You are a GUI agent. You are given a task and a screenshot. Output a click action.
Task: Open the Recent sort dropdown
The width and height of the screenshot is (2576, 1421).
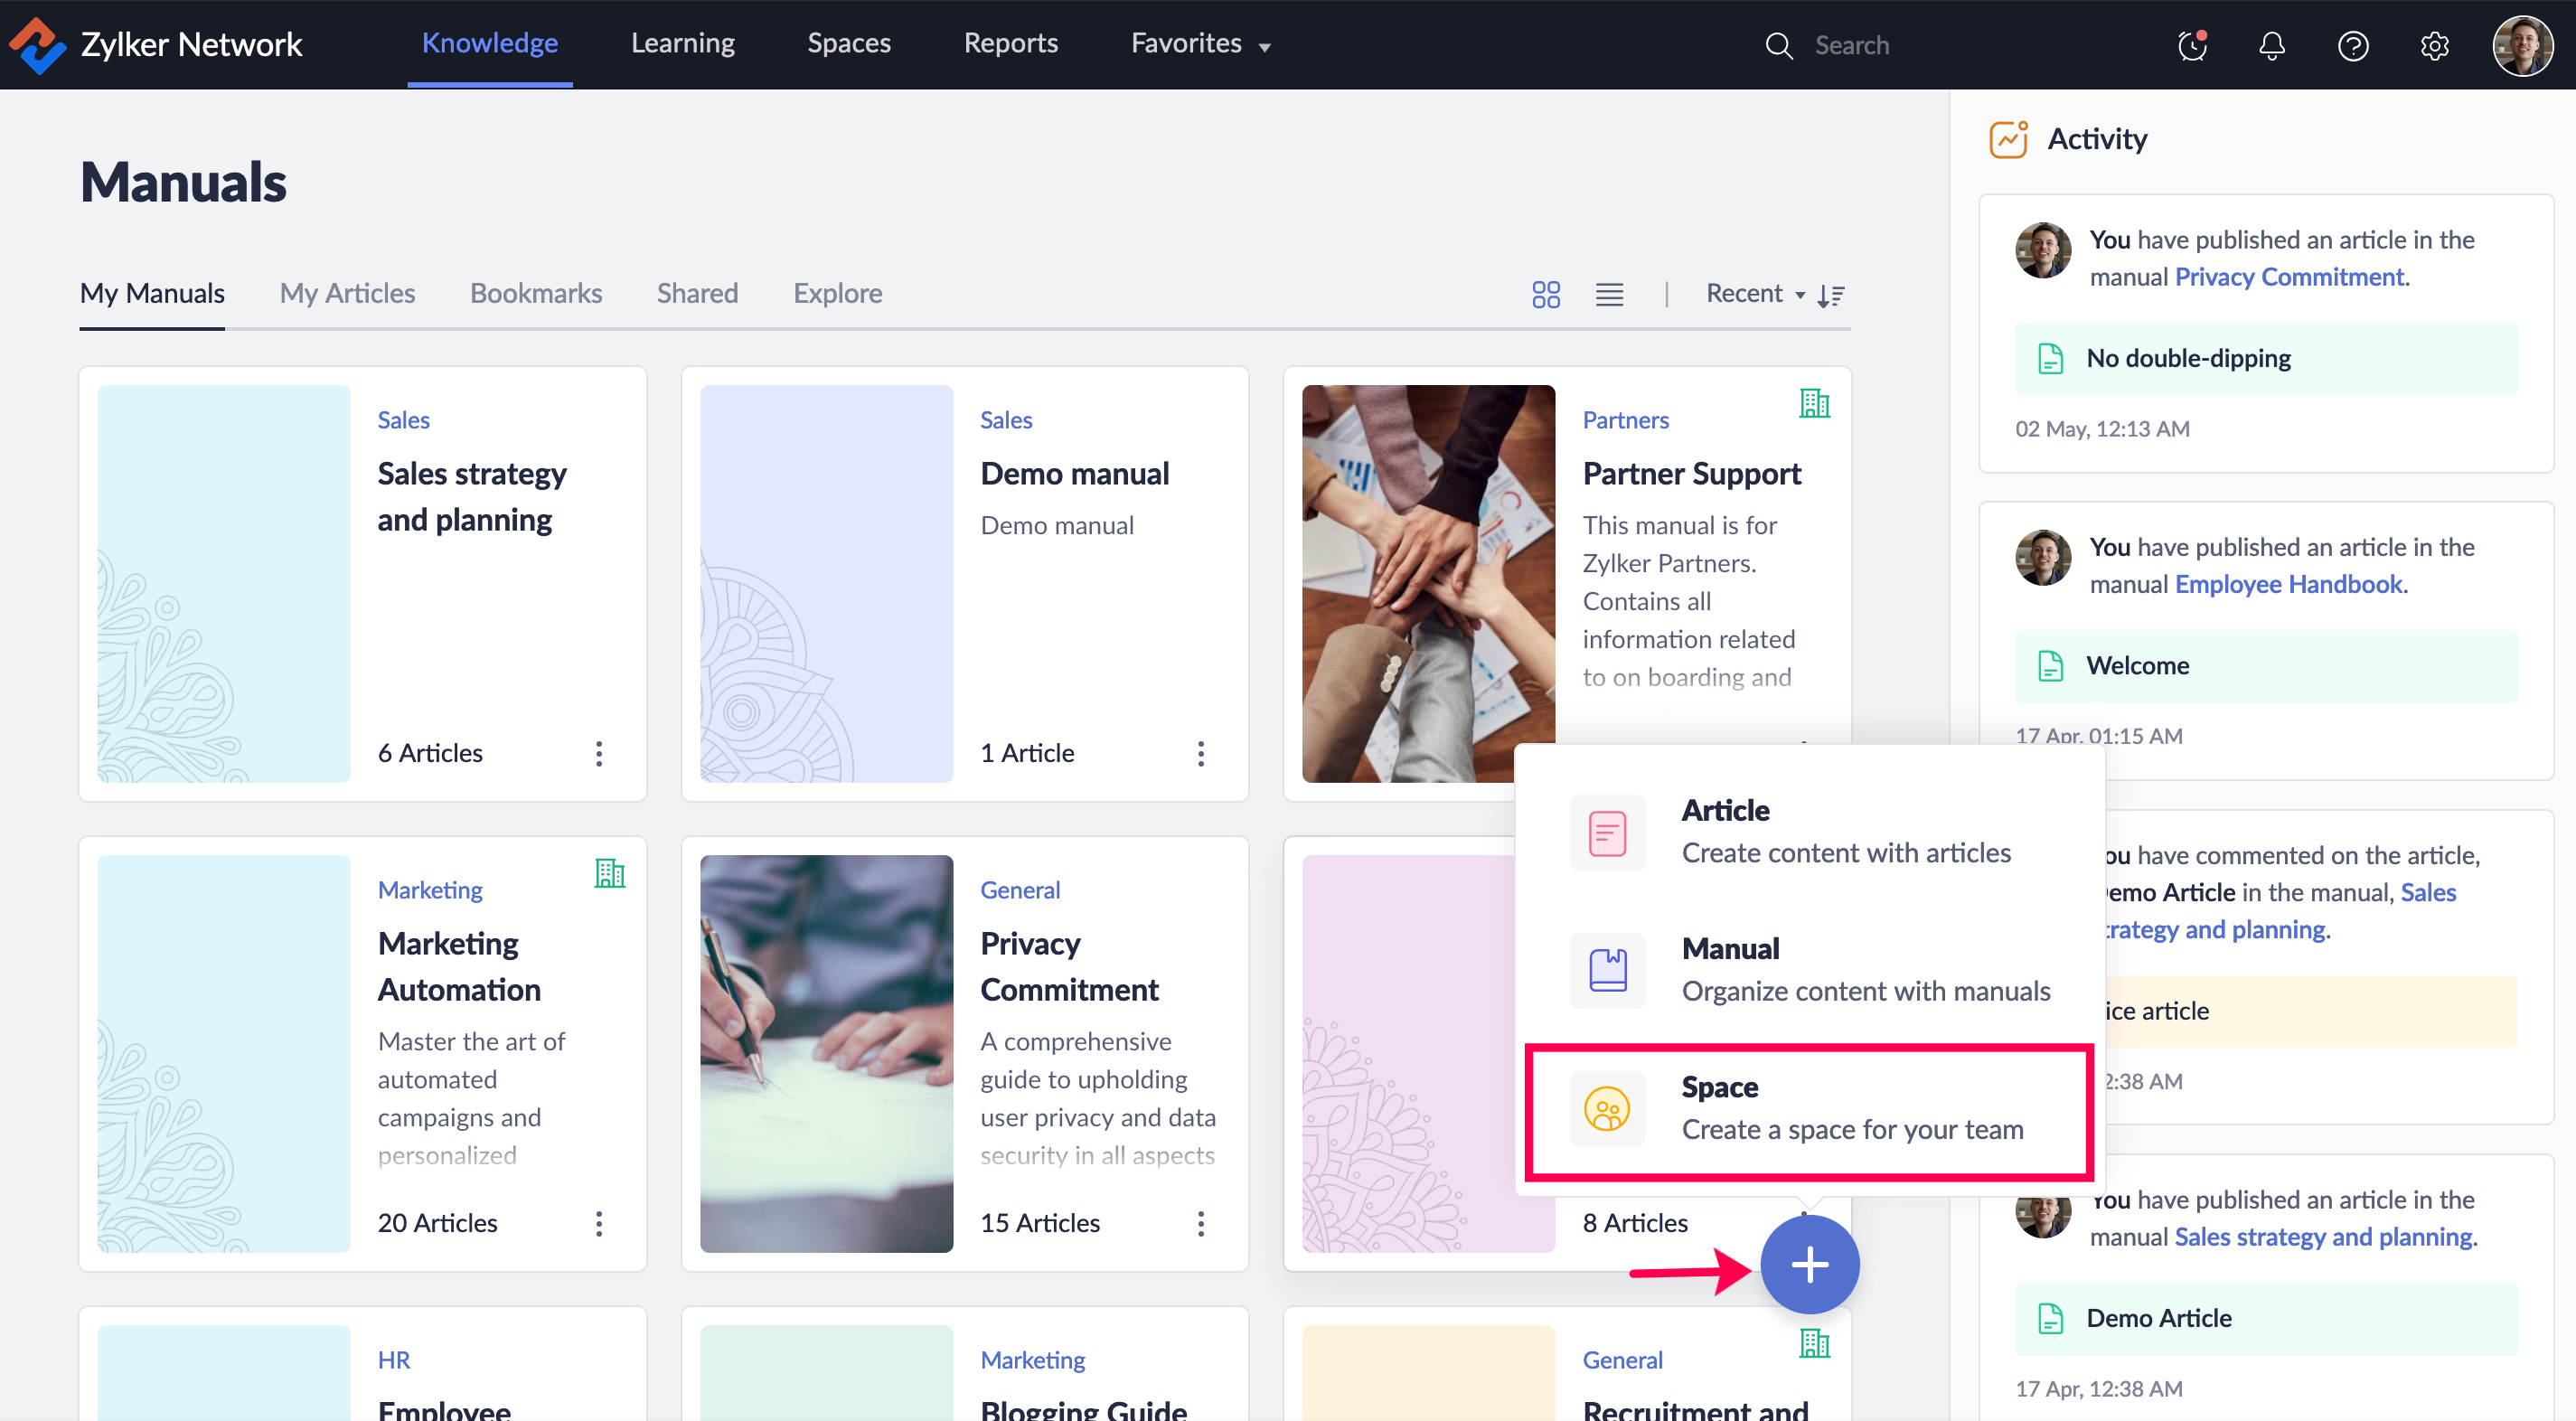coord(1755,294)
